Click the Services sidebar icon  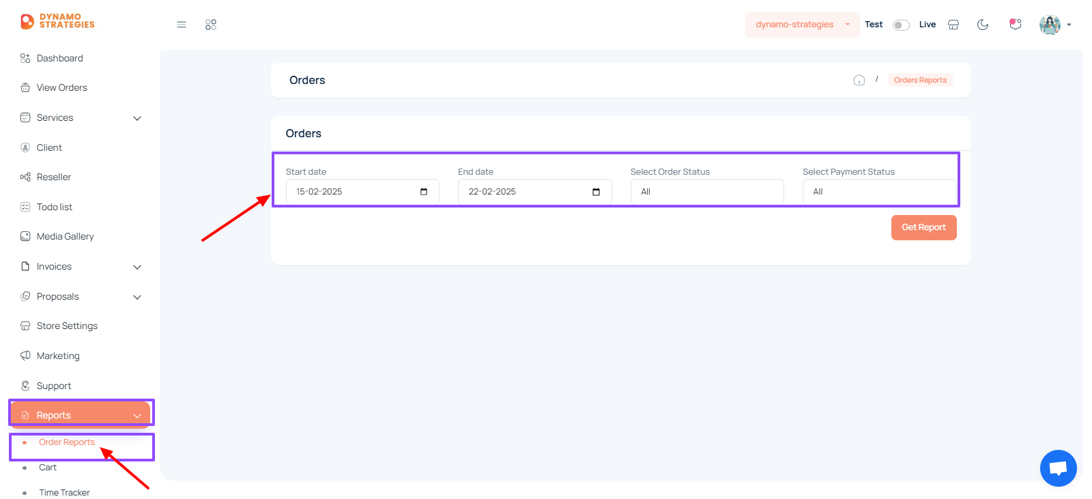[x=25, y=117]
